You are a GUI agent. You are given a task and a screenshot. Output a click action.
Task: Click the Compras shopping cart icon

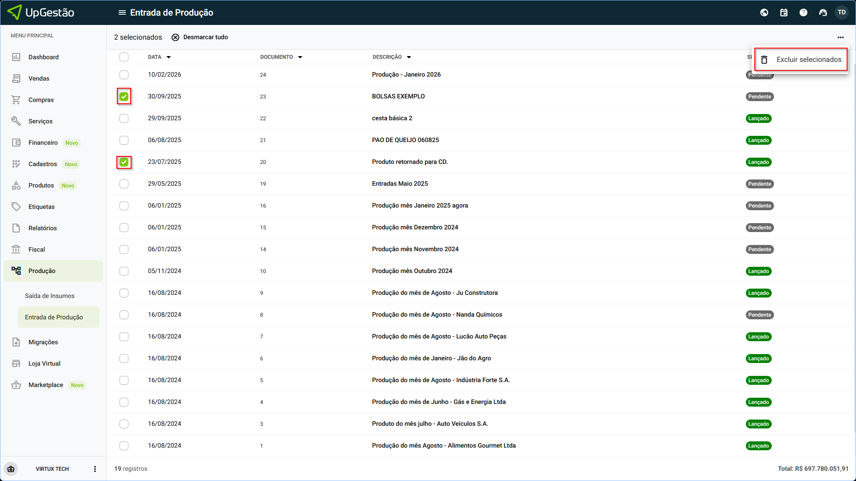[16, 100]
